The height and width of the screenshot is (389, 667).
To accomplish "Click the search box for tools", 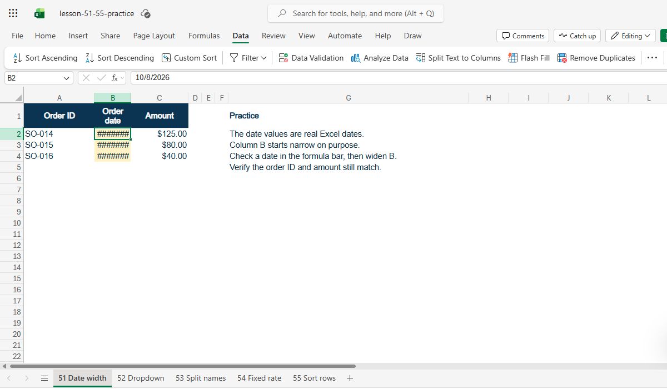I will [x=356, y=13].
